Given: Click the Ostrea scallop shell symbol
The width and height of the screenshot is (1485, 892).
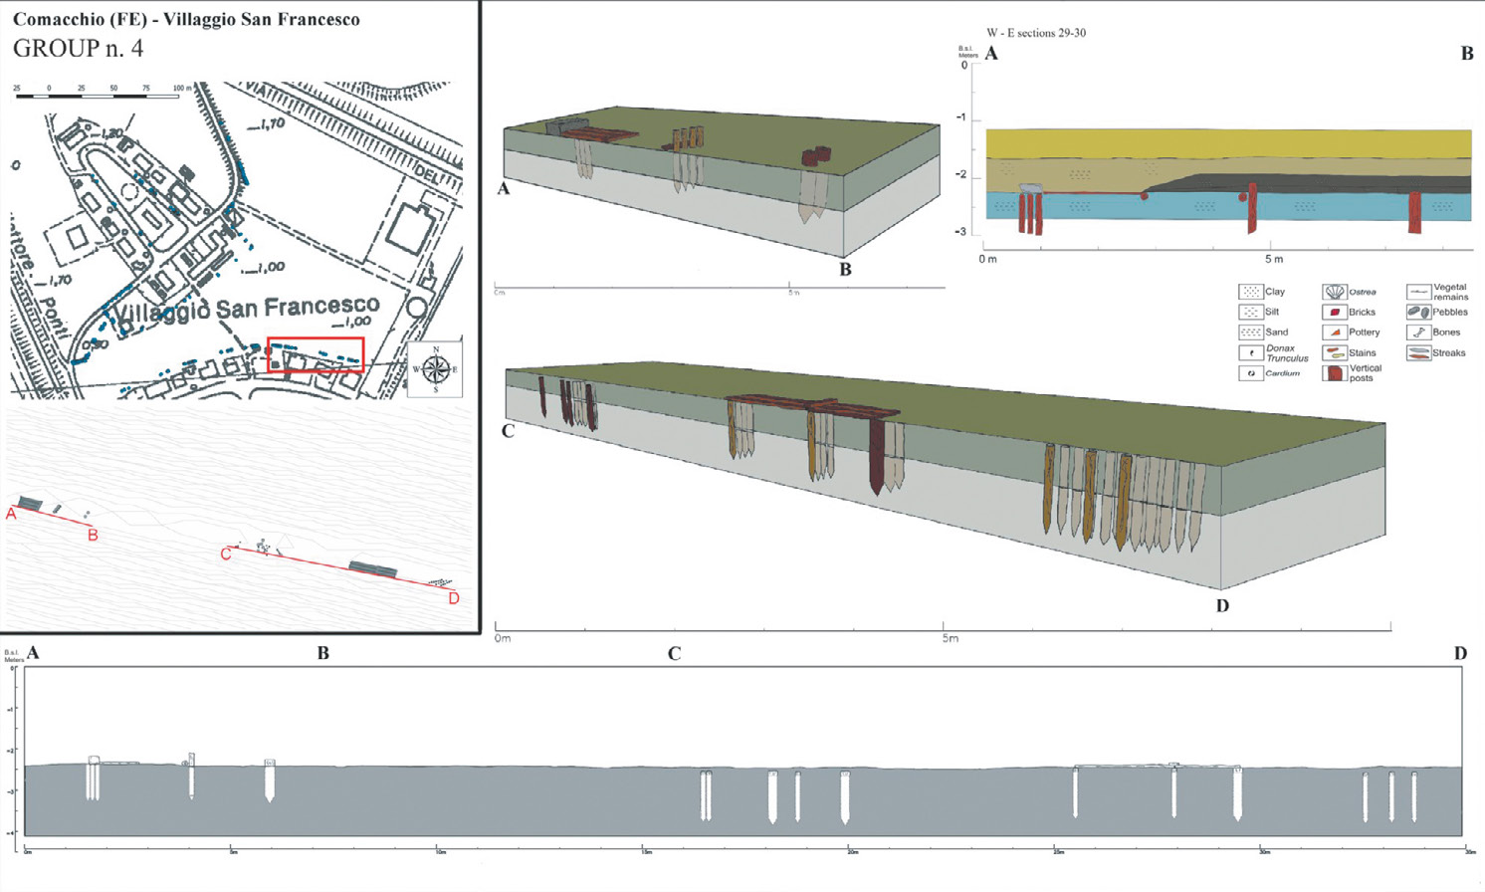Looking at the screenshot, I should (x=1334, y=292).
